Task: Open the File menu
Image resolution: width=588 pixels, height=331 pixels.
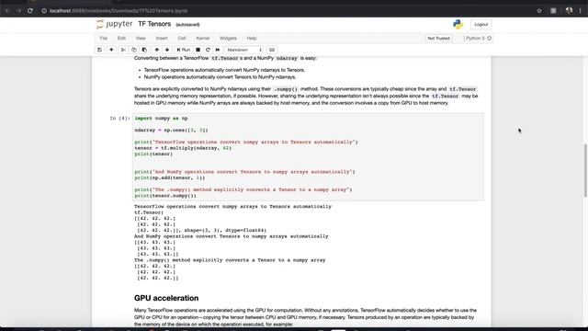Action: point(104,39)
